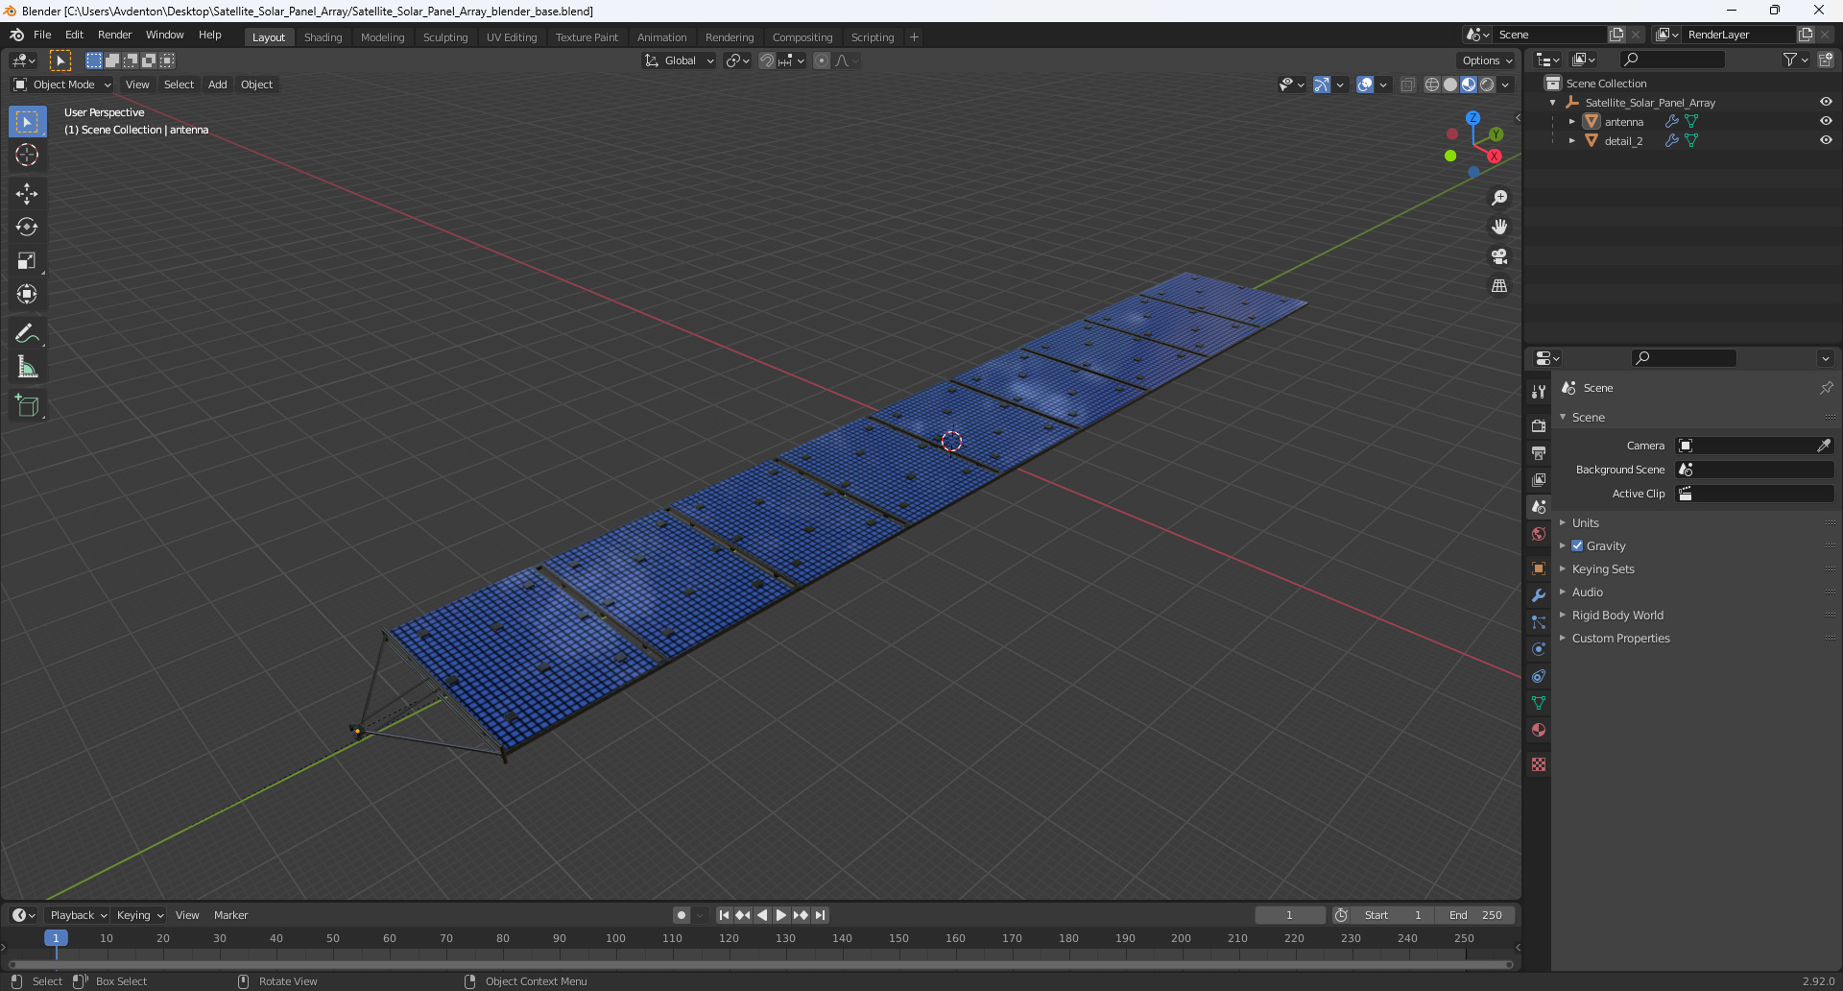Open the Output properties tab

[x=1539, y=452]
